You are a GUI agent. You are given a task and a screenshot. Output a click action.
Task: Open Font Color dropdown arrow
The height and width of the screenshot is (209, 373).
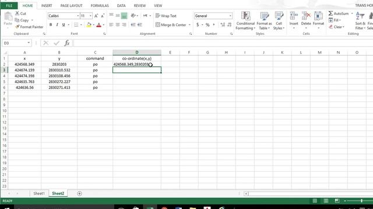(104, 24)
